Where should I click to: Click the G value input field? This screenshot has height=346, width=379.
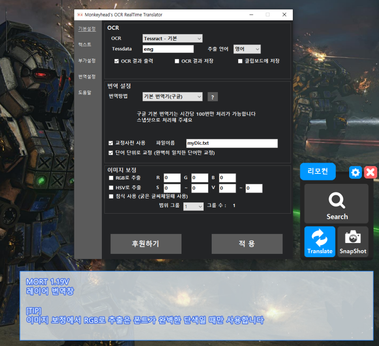[199, 178]
